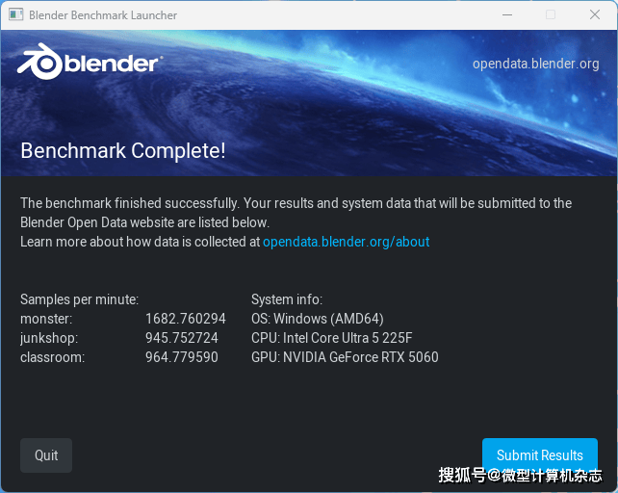Image resolution: width=618 pixels, height=493 pixels.
Task: Click the greyed-out maximize window button
Action: (x=551, y=15)
